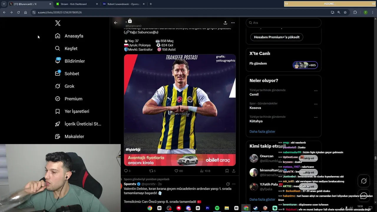The height and width of the screenshot is (212, 377).
Task: Open Premiere Pro from taskbar
Action: [208, 208]
